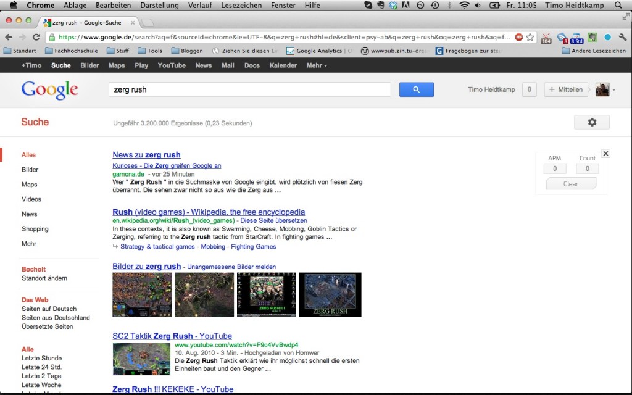This screenshot has width=632, height=395.
Task: Open the Verlauf menu
Action: [x=200, y=5]
